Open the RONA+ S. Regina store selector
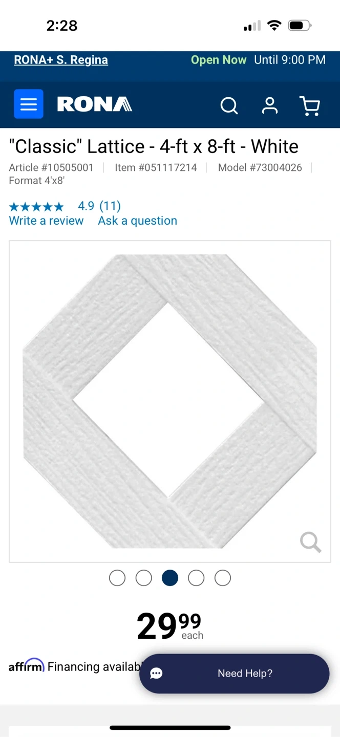The image size is (340, 737). (x=61, y=60)
